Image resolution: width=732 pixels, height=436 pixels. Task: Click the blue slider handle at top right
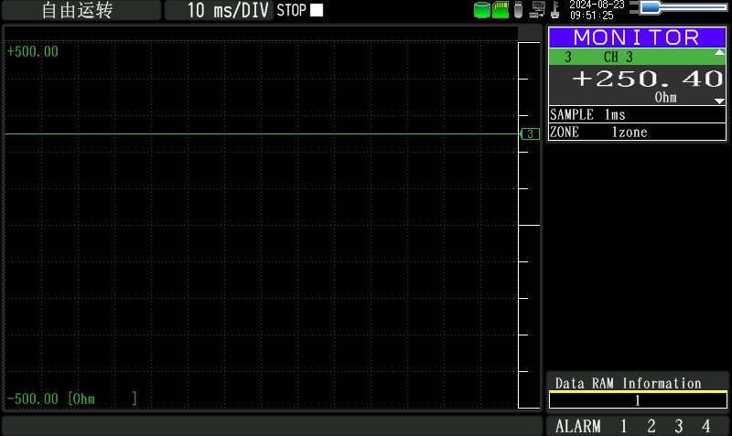[x=651, y=7]
